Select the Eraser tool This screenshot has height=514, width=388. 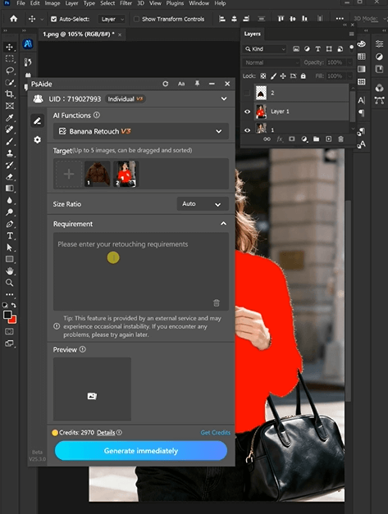[x=10, y=177]
